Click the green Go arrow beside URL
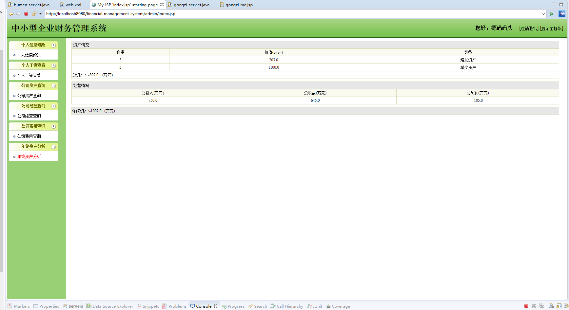Image resolution: width=569 pixels, height=310 pixels. [x=552, y=14]
